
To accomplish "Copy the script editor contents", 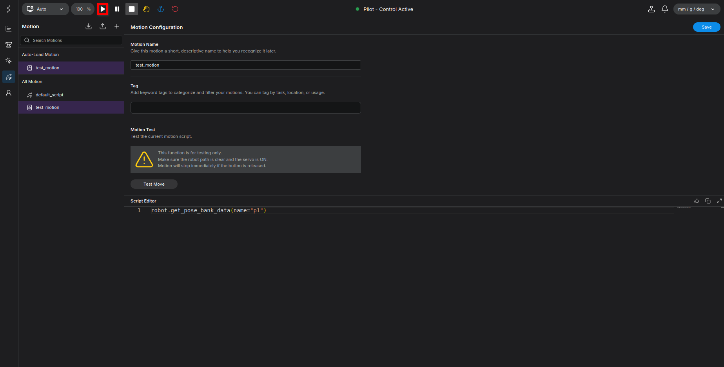I will coord(708,201).
